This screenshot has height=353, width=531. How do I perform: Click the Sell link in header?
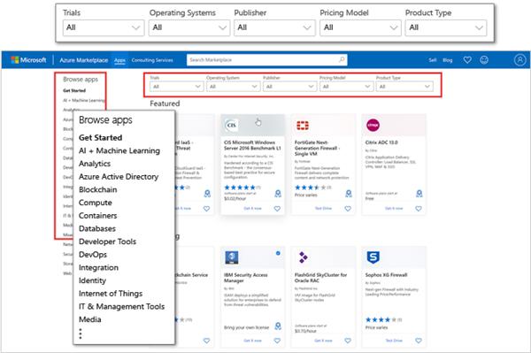pos(433,60)
